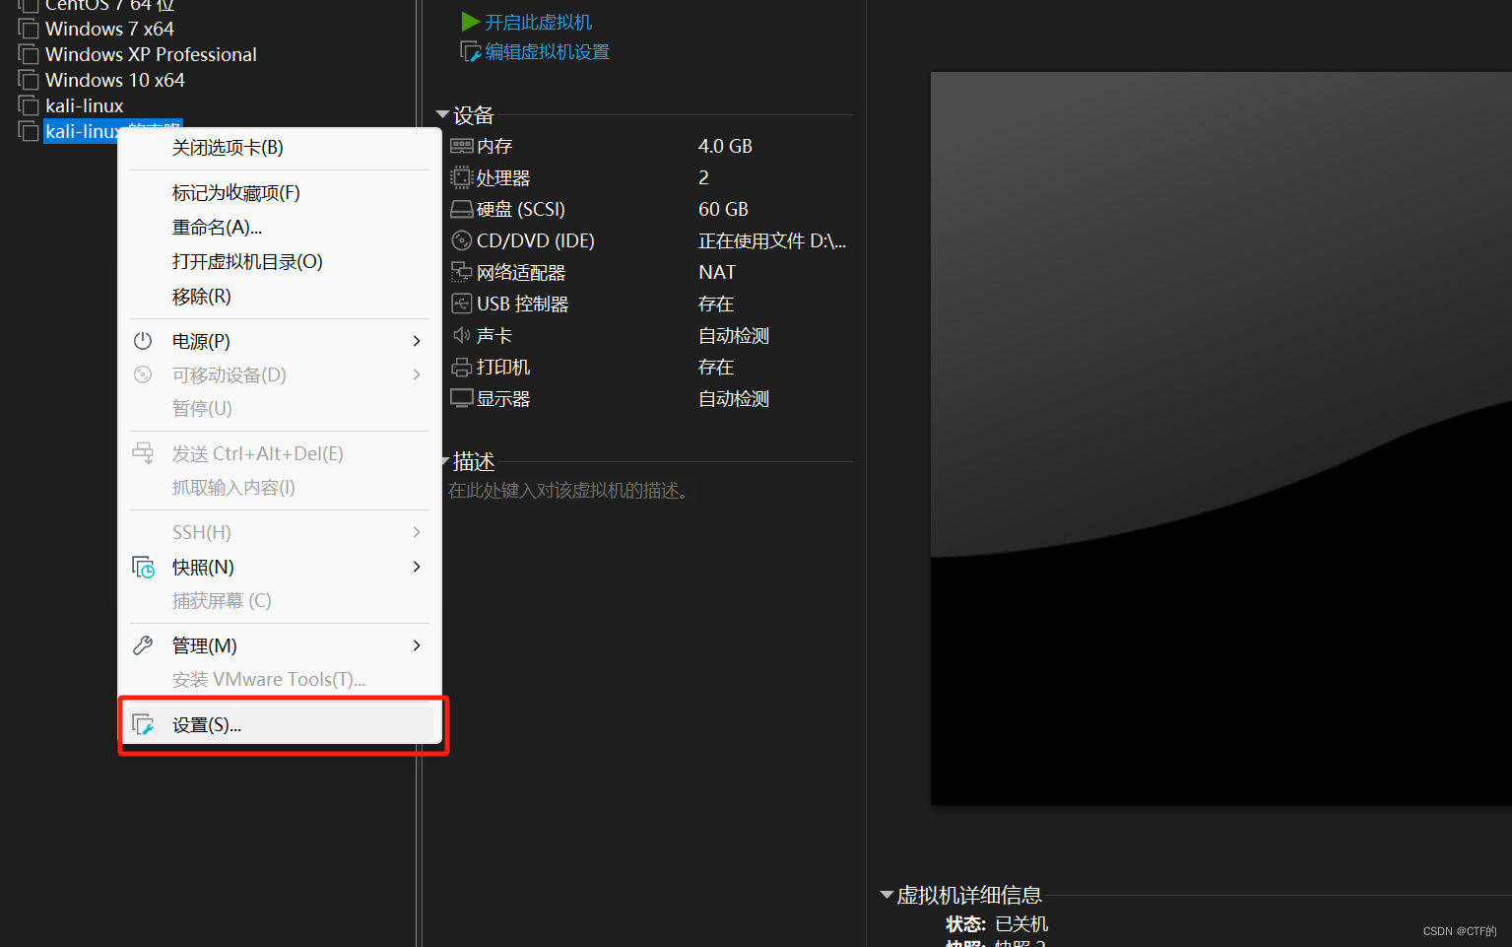Image resolution: width=1512 pixels, height=947 pixels.
Task: Click the CD/DVD (IDE) disc icon
Action: point(461,240)
